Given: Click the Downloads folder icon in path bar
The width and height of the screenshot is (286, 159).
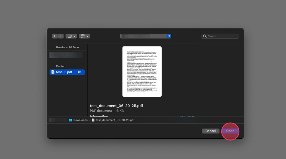Looking at the screenshot, I should click(x=70, y=120).
